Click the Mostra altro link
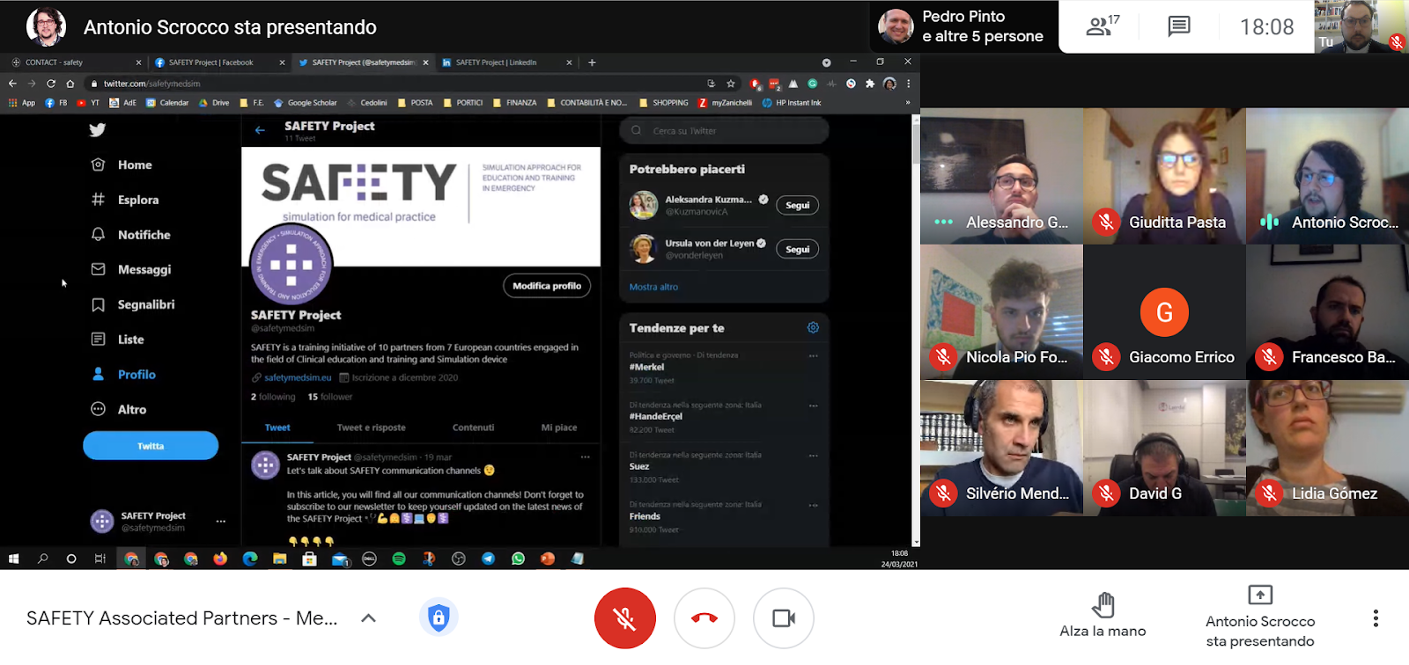Screen dimensions: 1409x665 653,287
